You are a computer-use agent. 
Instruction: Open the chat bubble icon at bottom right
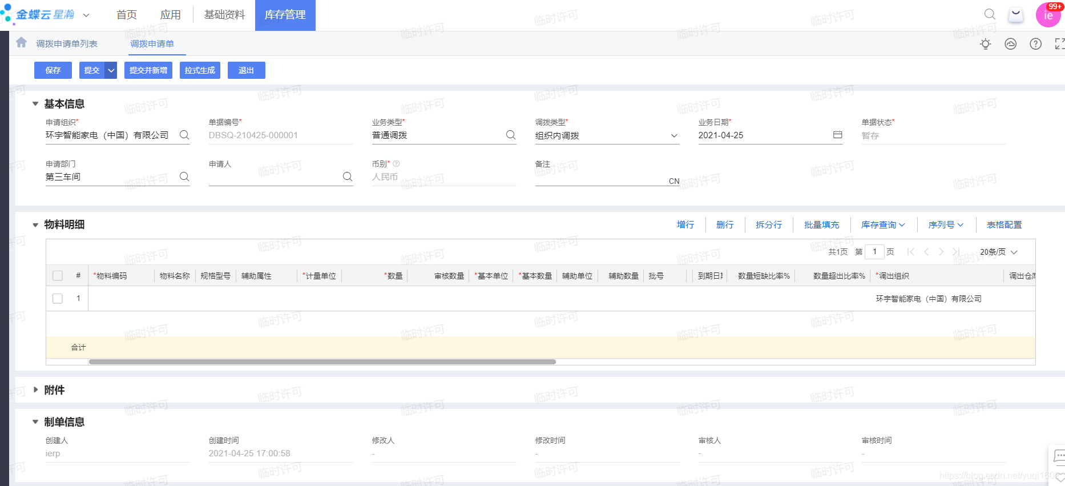1059,456
